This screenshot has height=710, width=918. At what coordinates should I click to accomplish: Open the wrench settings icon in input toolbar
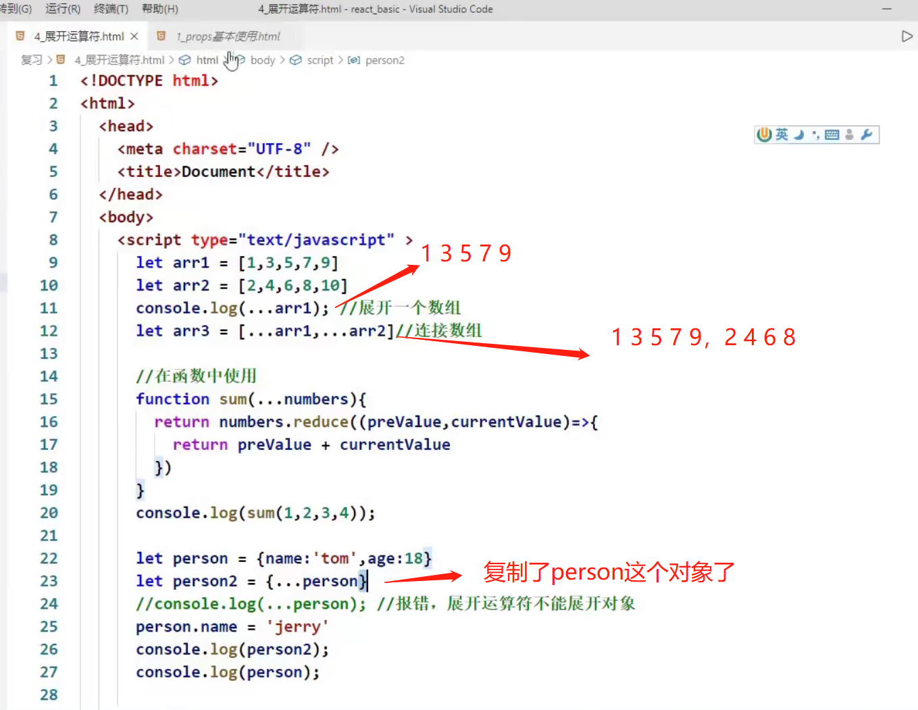click(867, 134)
